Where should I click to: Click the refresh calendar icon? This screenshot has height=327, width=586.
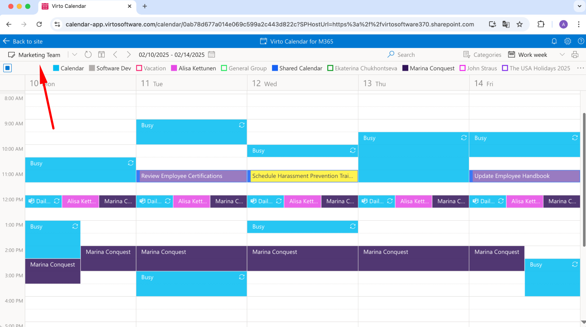pyautogui.click(x=88, y=55)
